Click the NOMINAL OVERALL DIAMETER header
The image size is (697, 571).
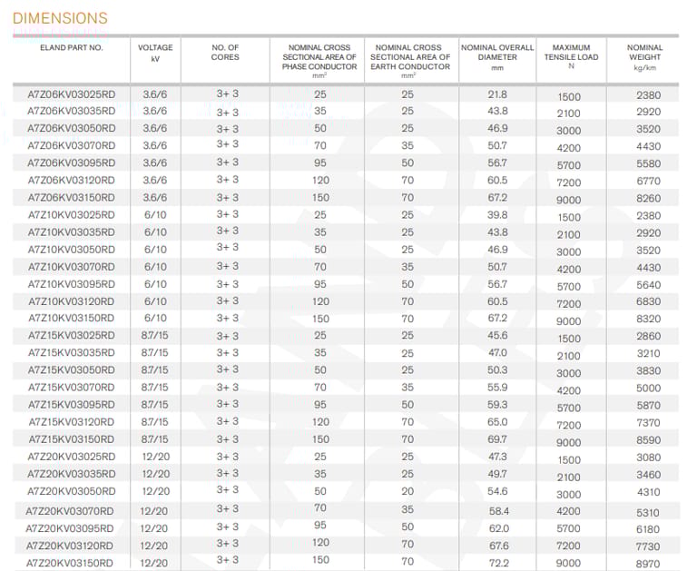[x=497, y=57]
